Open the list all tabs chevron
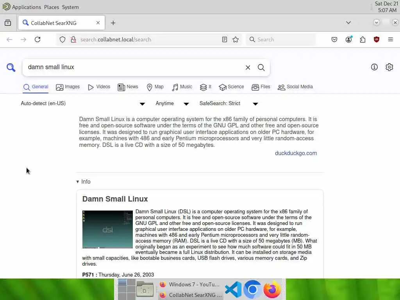The height and width of the screenshot is (300, 400). 348,23
